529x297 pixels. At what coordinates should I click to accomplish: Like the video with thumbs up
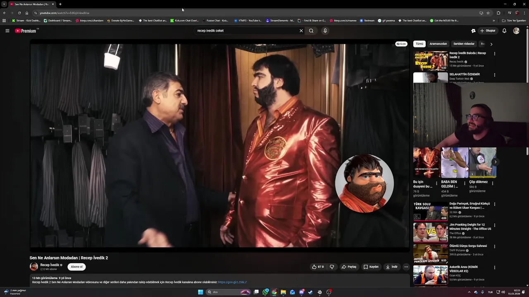point(318,267)
